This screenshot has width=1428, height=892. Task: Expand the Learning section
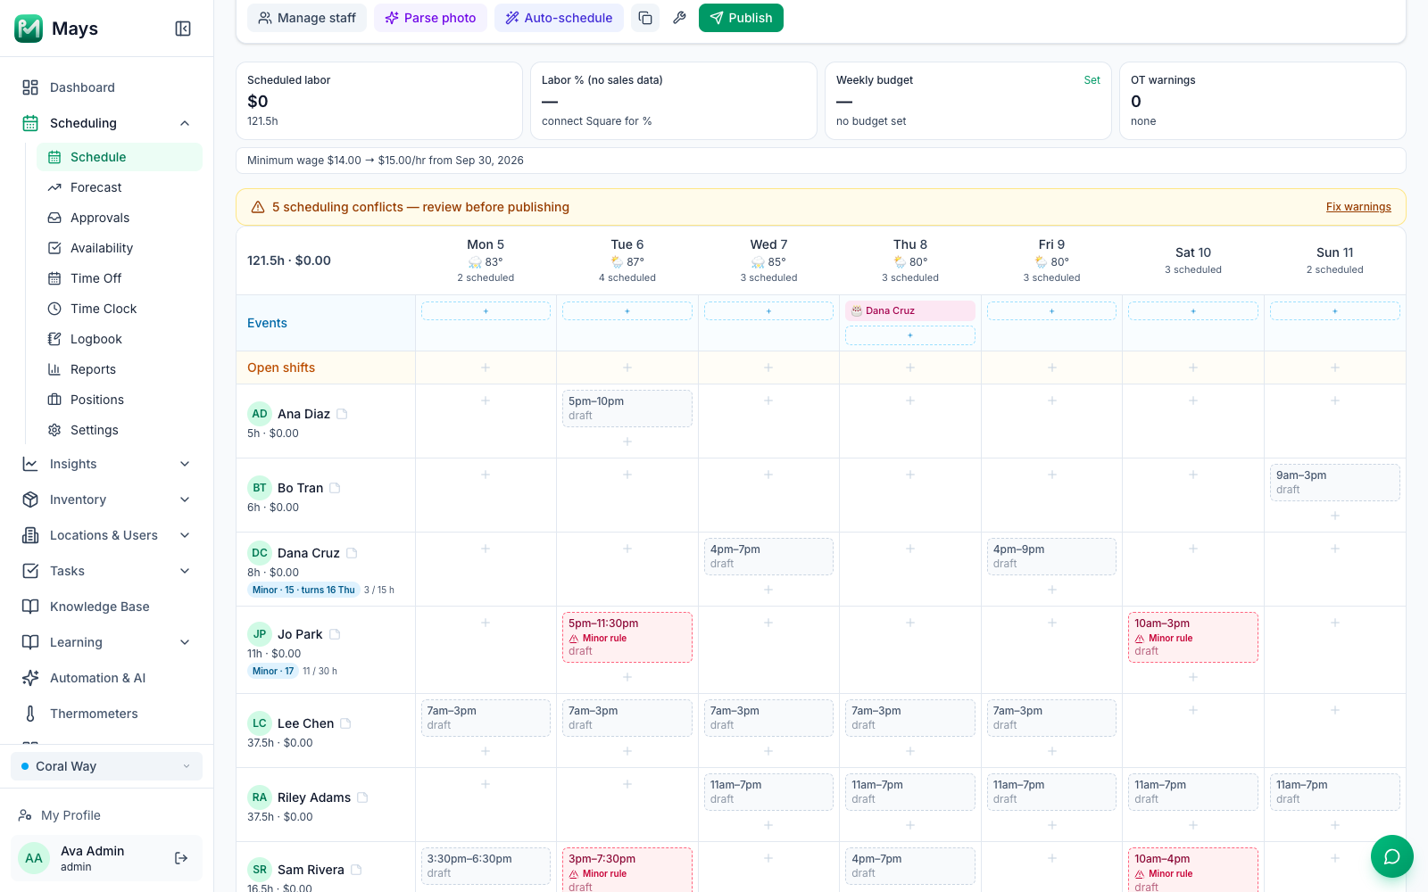point(185,642)
